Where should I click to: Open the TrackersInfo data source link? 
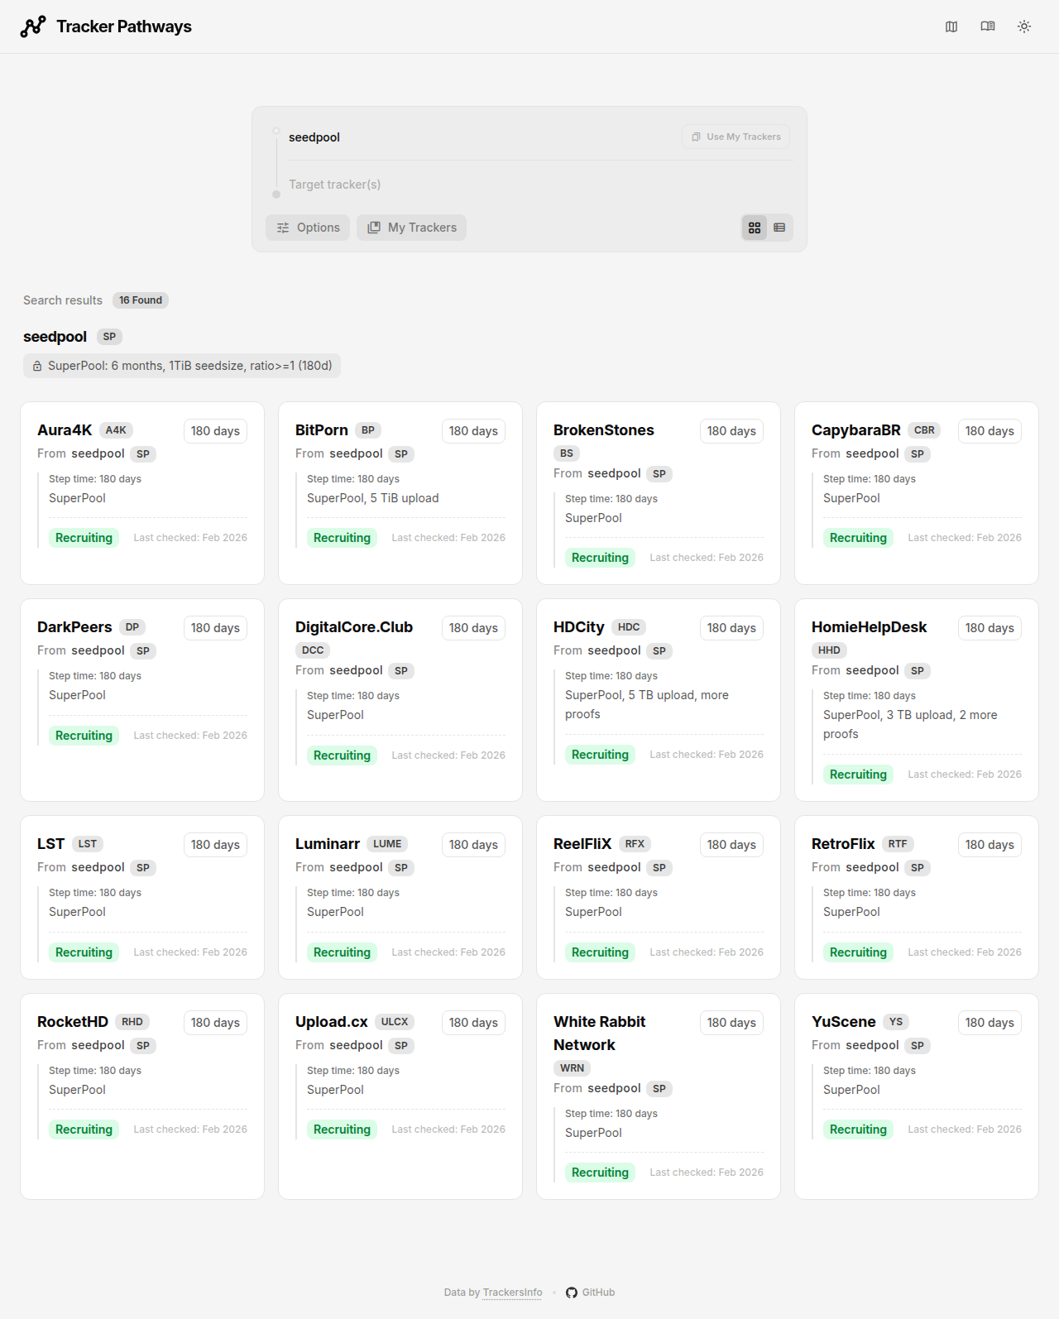[512, 1293]
